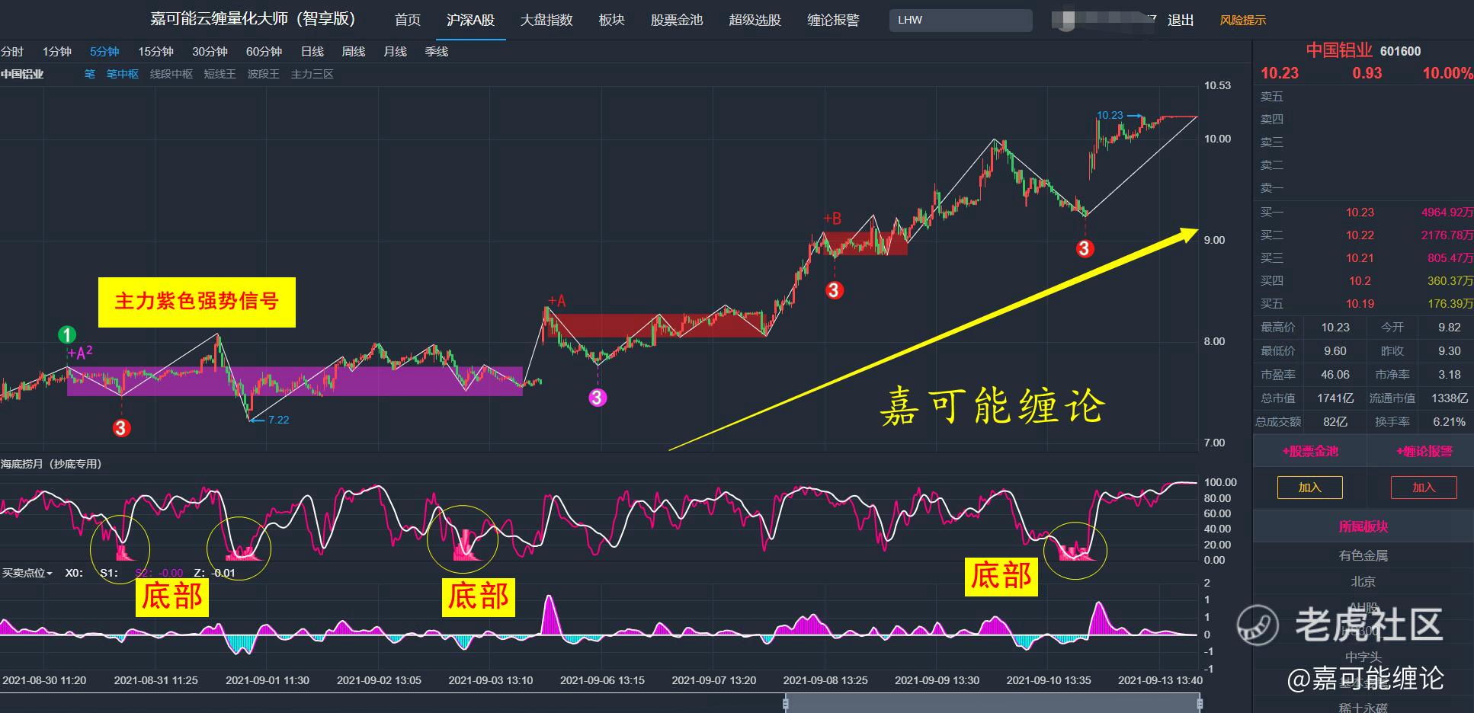The width and height of the screenshot is (1474, 713).
Task: Click the yellow 加入 button under 股票金池
Action: click(x=1310, y=488)
